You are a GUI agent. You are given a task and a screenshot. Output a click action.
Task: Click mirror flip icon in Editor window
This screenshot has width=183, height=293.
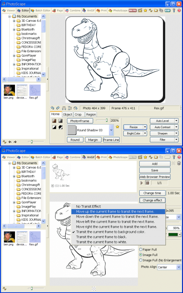pyautogui.click(x=64, y=108)
